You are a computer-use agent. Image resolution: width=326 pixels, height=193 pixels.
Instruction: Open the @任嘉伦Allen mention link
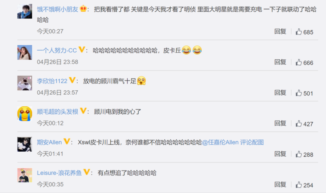[x=220, y=142]
